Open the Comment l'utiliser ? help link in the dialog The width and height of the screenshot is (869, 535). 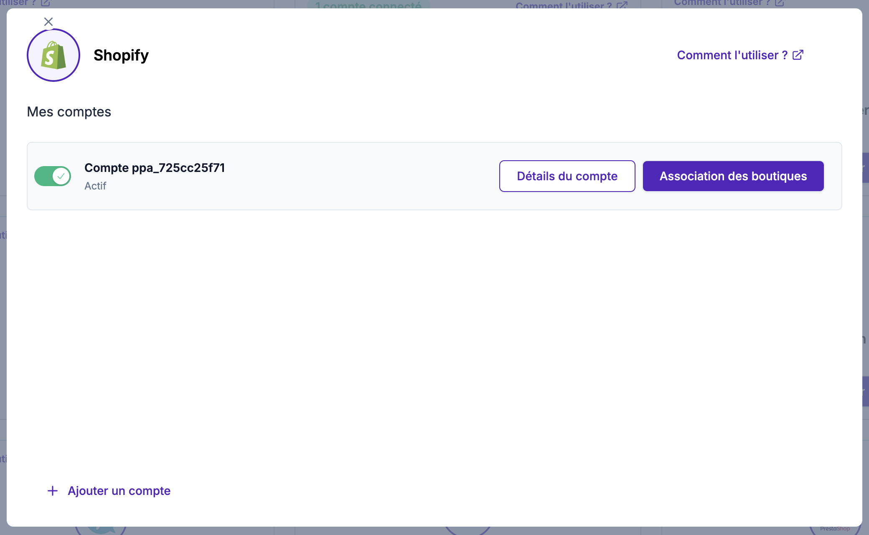(x=732, y=55)
